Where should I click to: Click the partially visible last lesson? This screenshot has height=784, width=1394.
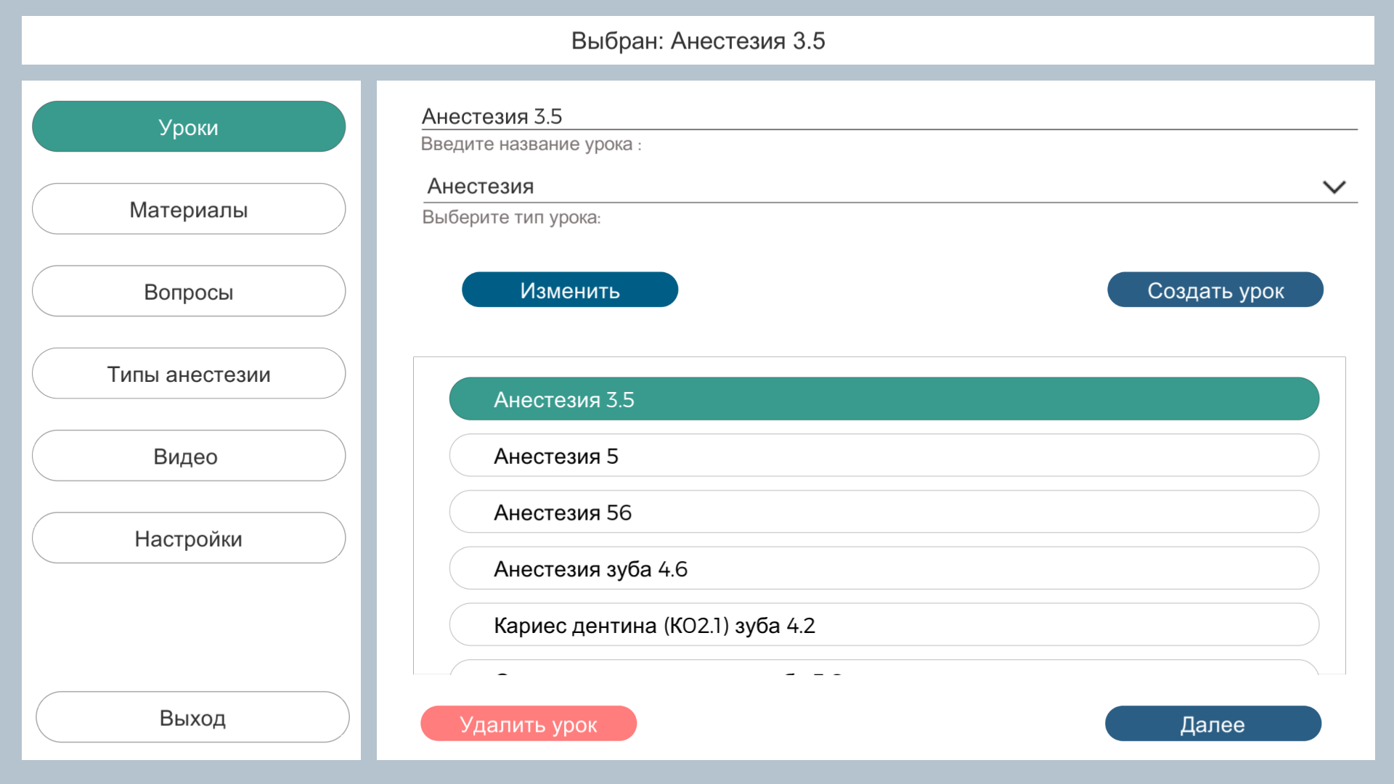click(884, 668)
